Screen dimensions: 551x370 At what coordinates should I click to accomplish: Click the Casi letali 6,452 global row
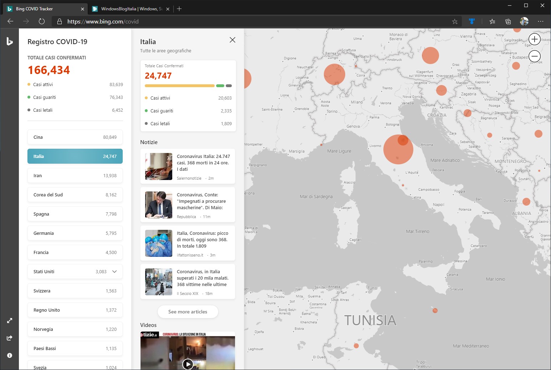(x=75, y=110)
